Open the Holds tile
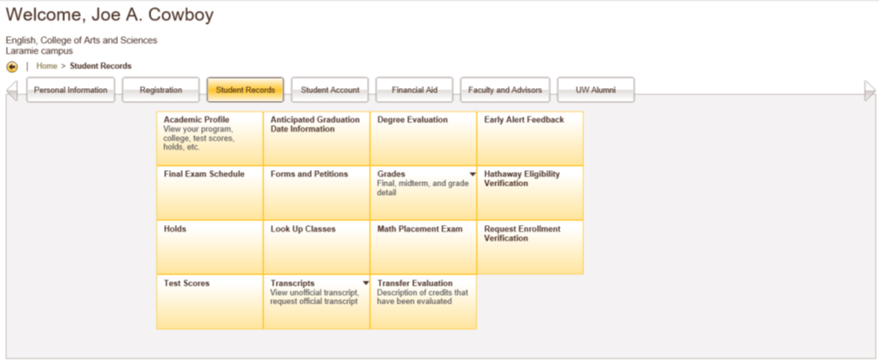The height and width of the screenshot is (360, 879). tap(209, 247)
